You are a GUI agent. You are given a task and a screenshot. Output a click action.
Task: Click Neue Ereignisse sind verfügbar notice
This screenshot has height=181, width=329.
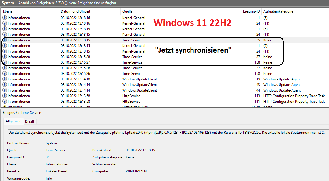click(92, 3)
